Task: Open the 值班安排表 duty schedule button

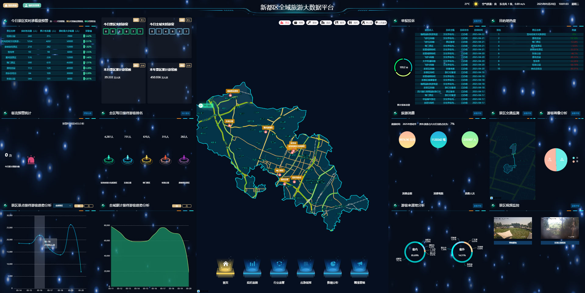Action: coord(32,5)
